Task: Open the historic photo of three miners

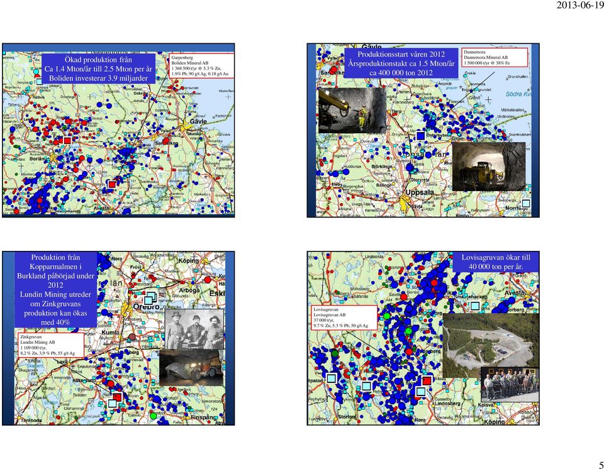Action: coord(194,329)
